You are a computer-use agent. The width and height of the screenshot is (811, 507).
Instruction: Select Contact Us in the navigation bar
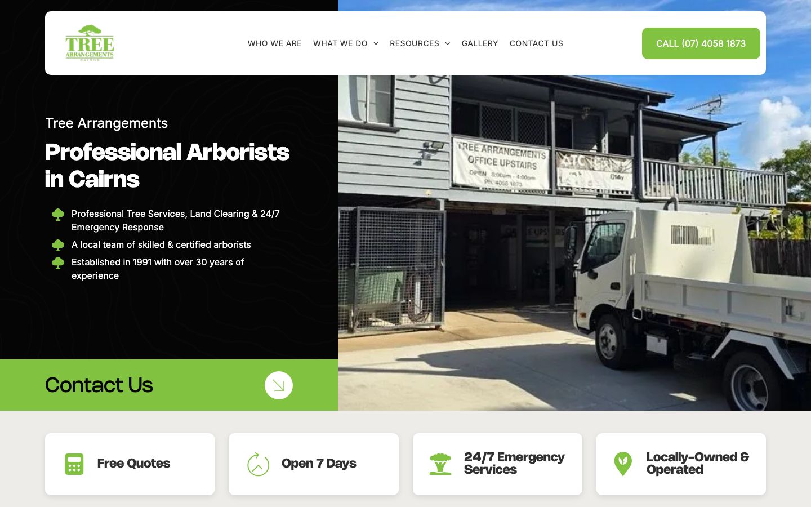[x=536, y=43]
